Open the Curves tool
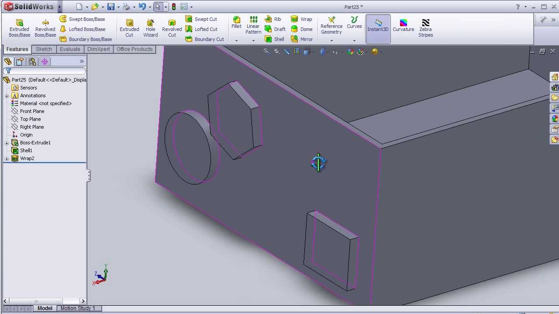 (x=354, y=23)
